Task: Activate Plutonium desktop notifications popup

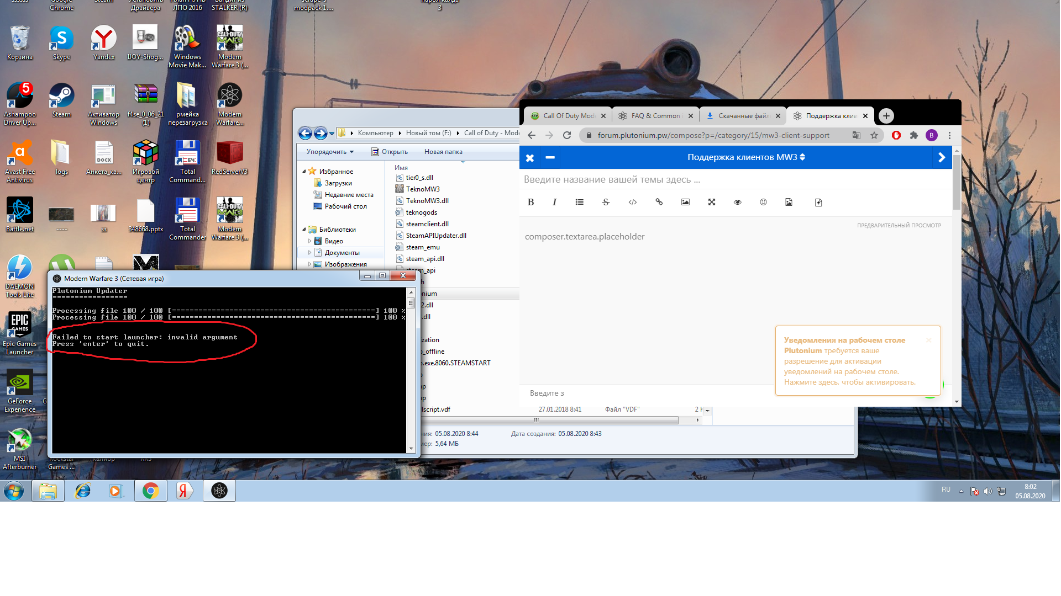Action: [858, 361]
